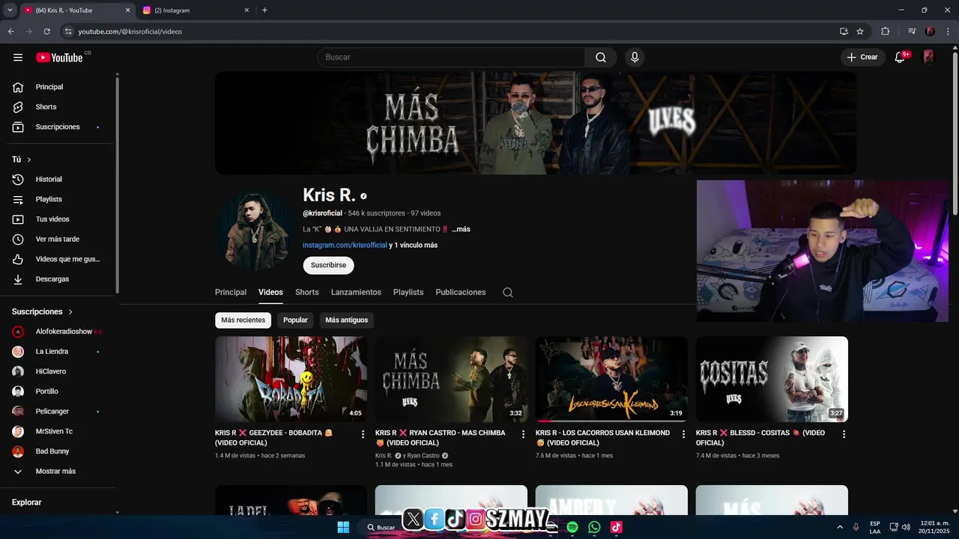Switch to the Instagram browser tab
The image size is (959, 539).
[x=195, y=10]
